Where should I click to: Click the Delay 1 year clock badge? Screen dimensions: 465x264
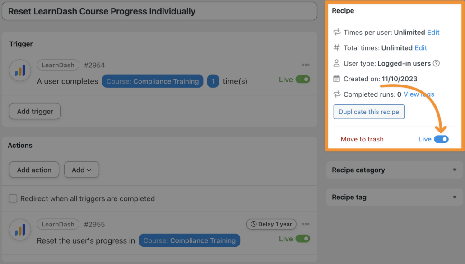tap(271, 224)
